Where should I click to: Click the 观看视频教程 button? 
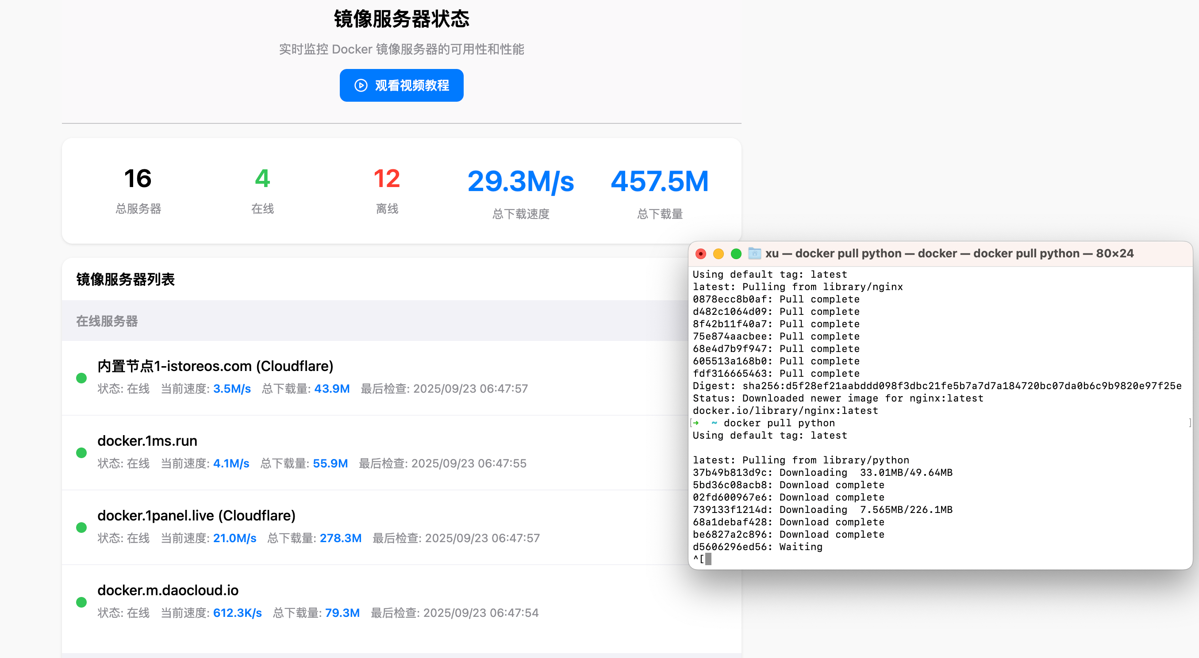tap(401, 86)
